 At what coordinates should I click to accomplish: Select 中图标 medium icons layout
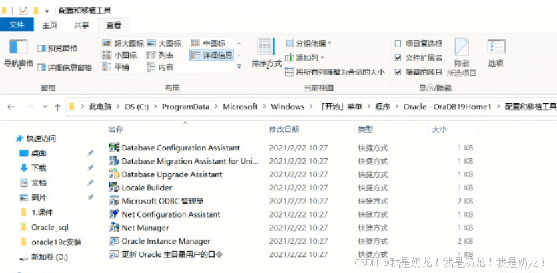(x=209, y=43)
